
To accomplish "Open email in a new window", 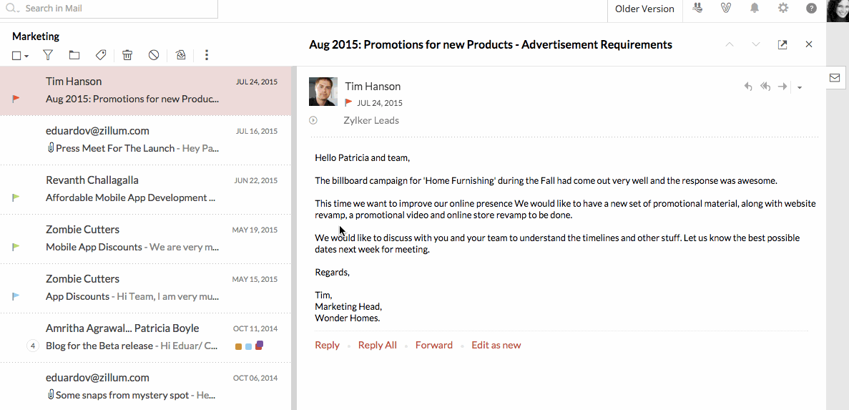I will (x=782, y=44).
